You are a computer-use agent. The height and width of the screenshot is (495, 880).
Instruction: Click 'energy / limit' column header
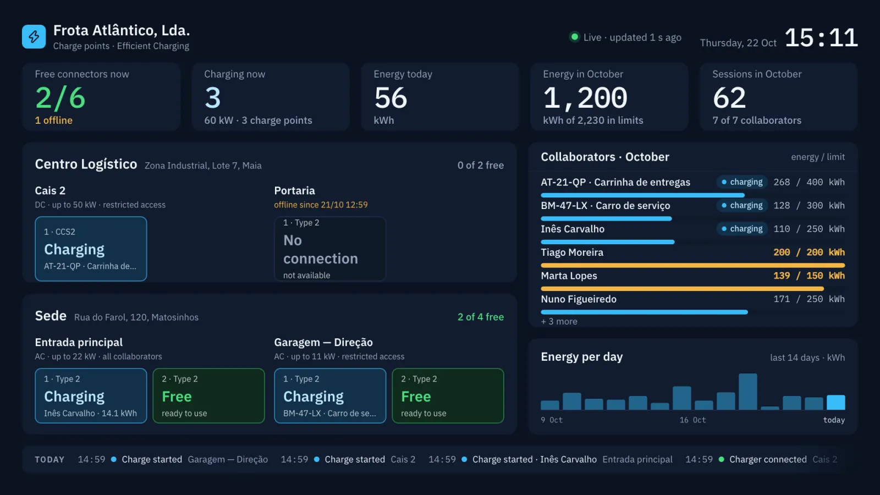tap(818, 157)
